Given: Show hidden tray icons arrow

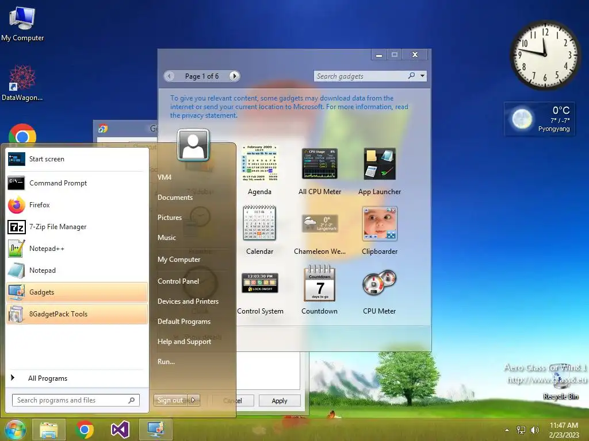Looking at the screenshot, I should (507, 430).
